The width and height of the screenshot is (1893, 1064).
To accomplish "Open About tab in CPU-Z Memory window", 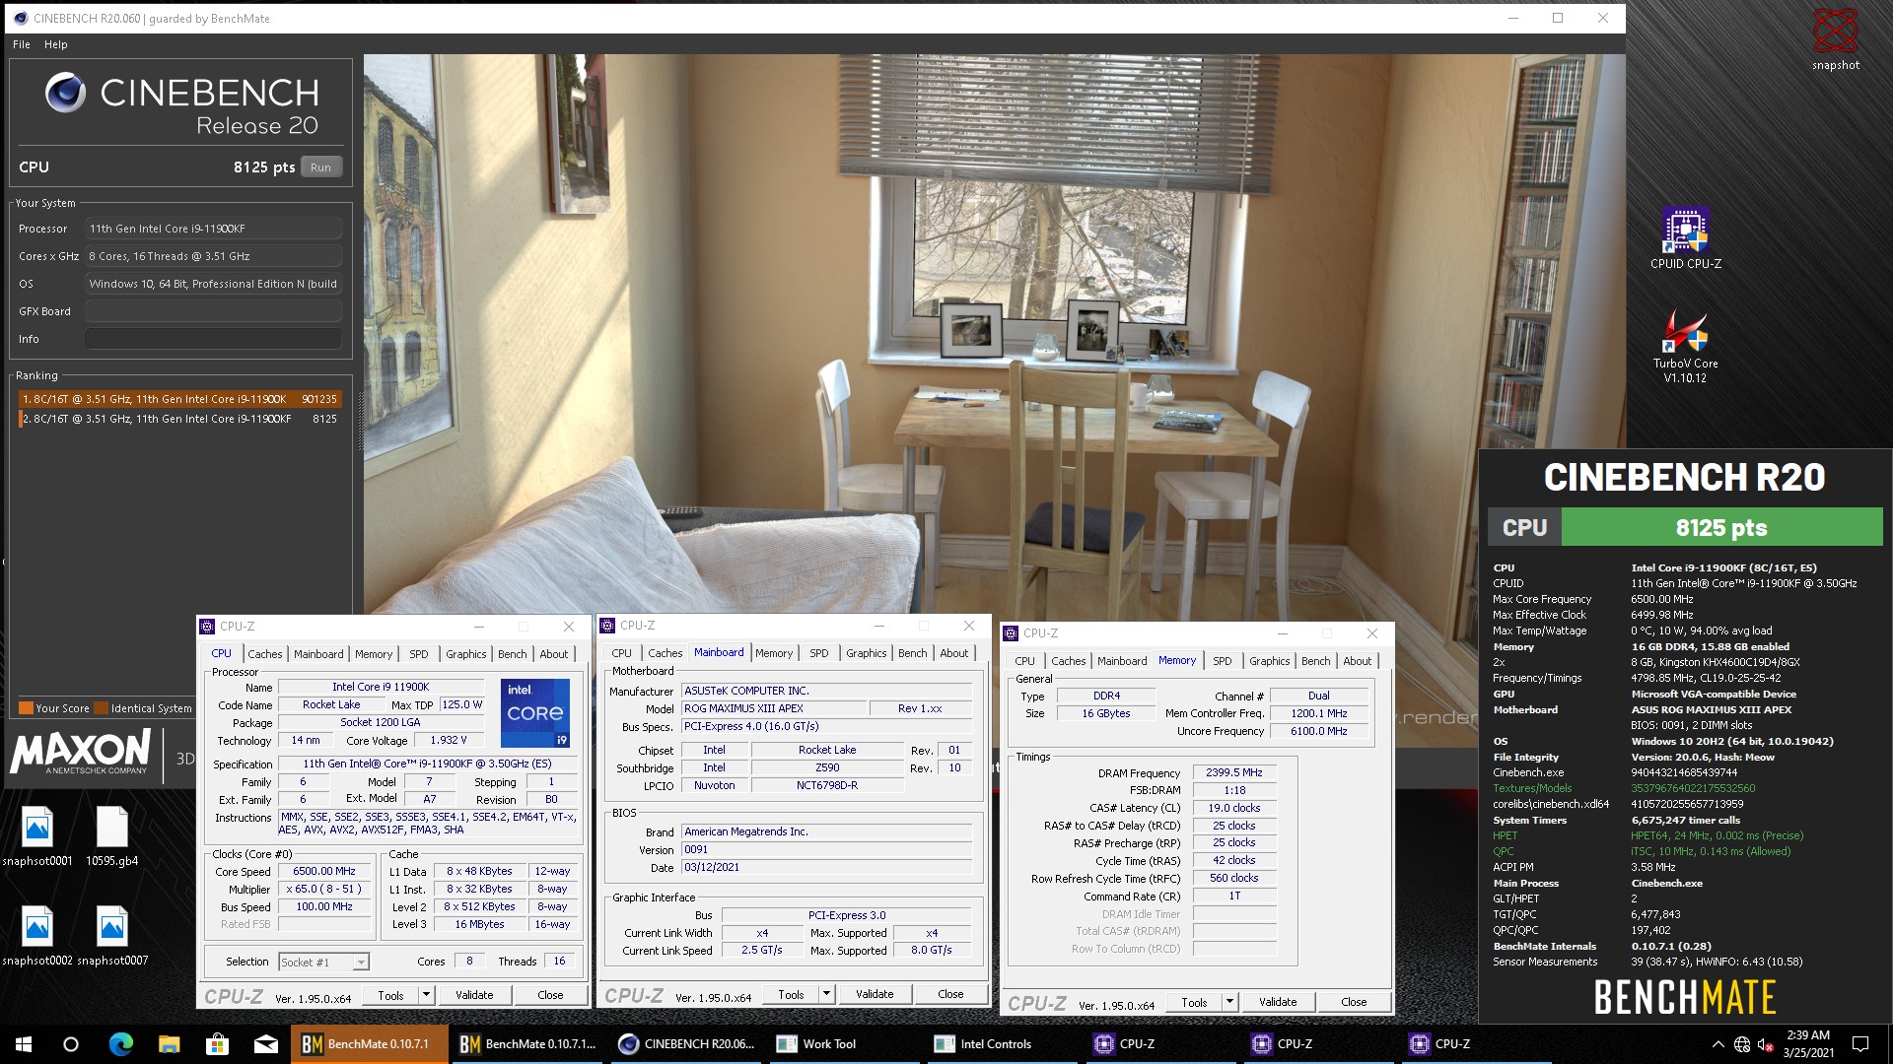I will [x=1357, y=661].
